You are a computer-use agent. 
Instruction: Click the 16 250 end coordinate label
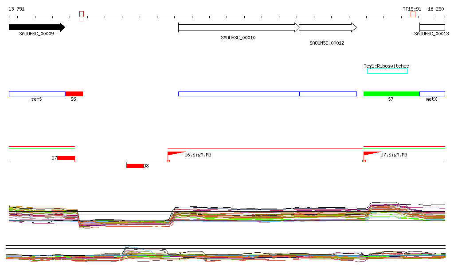pos(436,9)
